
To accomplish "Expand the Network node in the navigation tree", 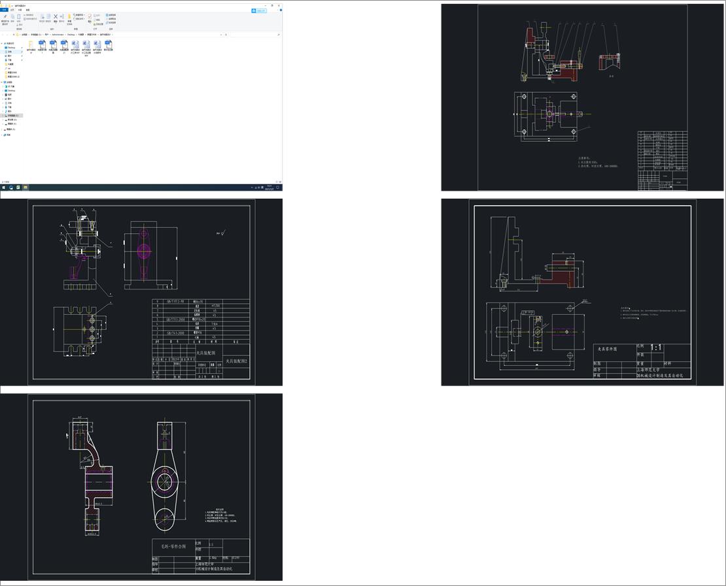I will [1, 135].
